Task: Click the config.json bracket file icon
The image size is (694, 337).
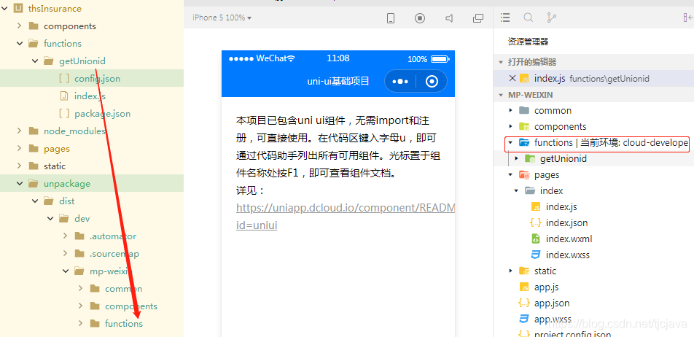Action: (x=64, y=78)
